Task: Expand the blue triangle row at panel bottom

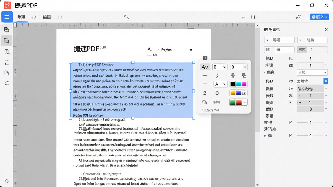Action: [x=265, y=136]
